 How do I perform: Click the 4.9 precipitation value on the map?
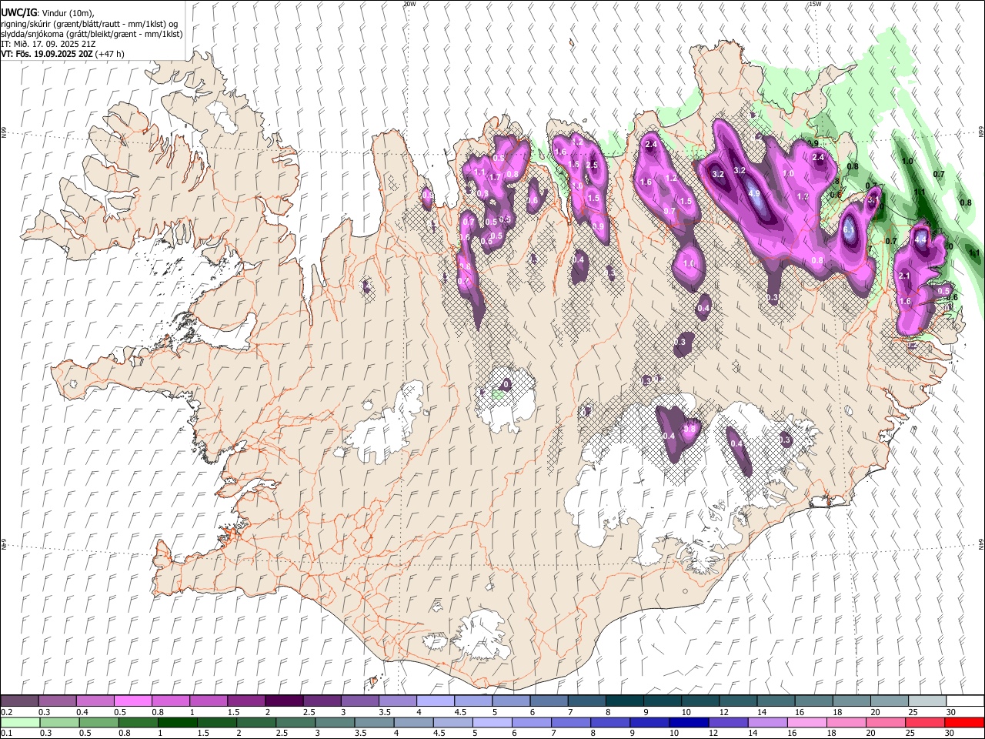(x=754, y=193)
